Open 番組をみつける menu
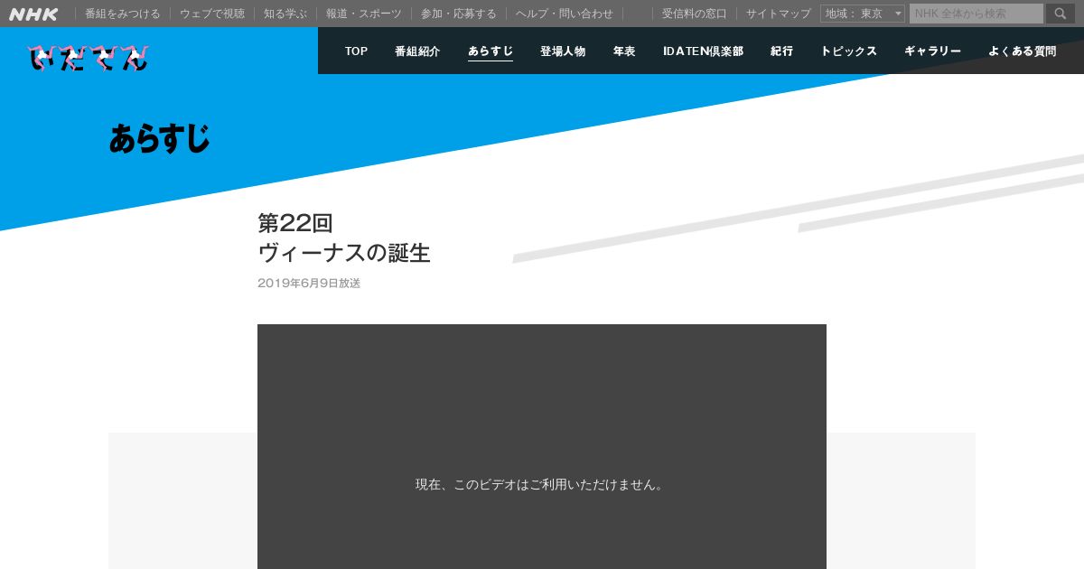This screenshot has height=569, width=1084. tap(123, 14)
